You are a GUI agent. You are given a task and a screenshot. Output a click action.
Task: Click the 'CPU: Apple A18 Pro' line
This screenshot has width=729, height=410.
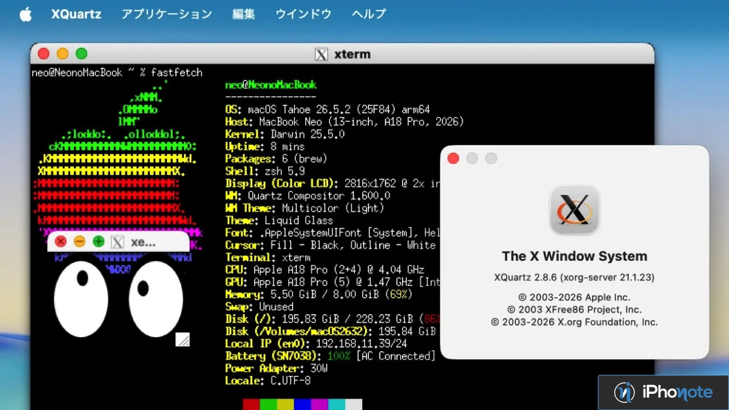tap(325, 270)
